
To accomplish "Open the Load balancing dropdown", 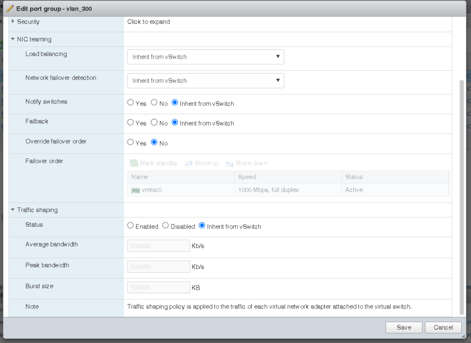I will click(x=206, y=57).
